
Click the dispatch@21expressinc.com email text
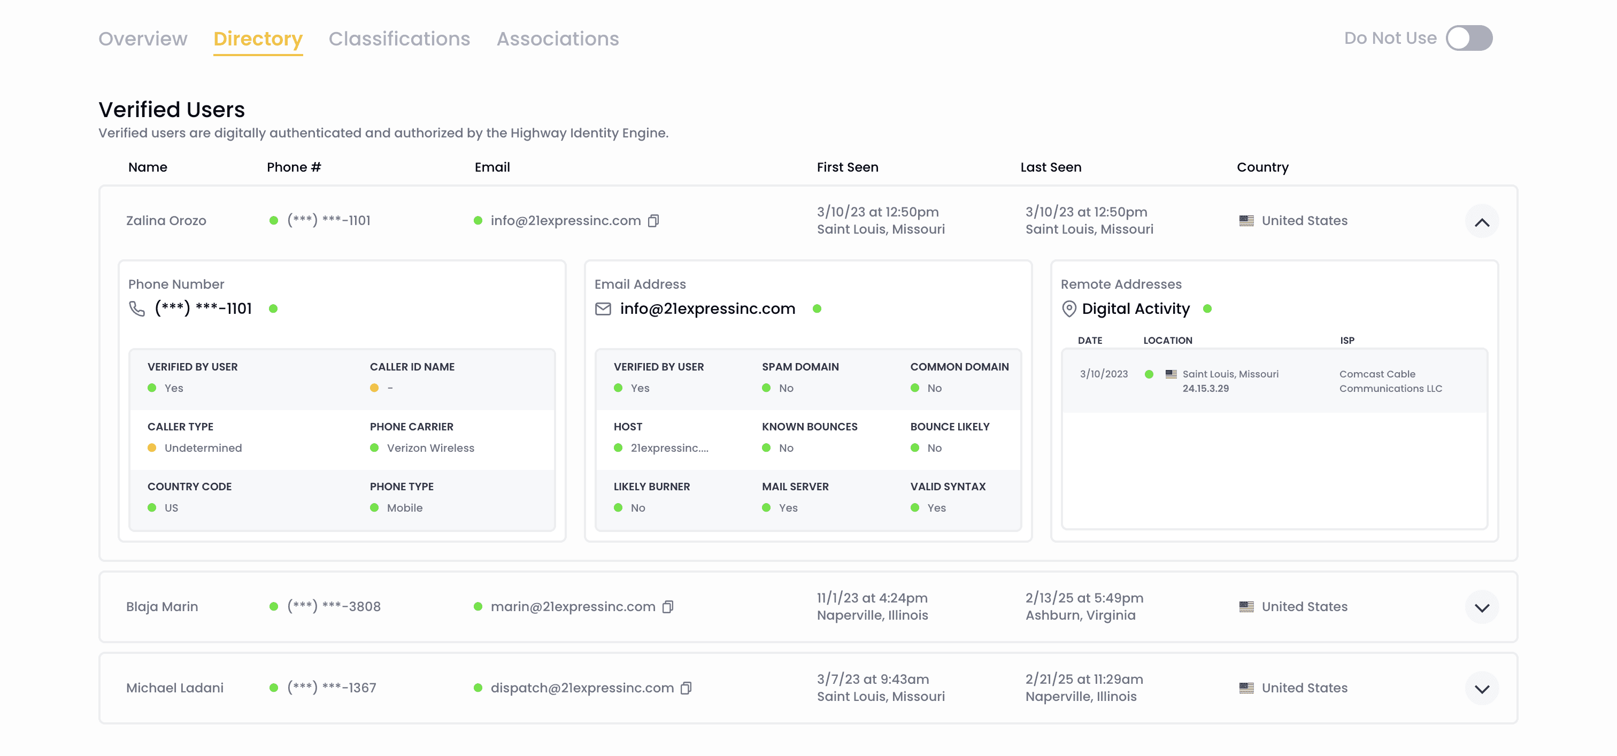pyautogui.click(x=582, y=688)
